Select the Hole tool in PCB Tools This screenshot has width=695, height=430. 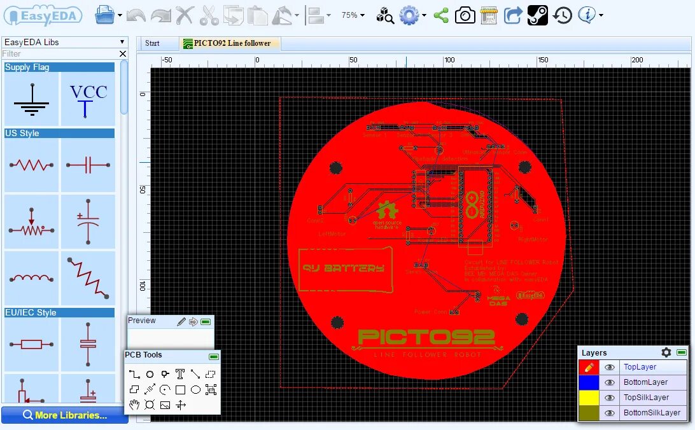click(x=150, y=405)
